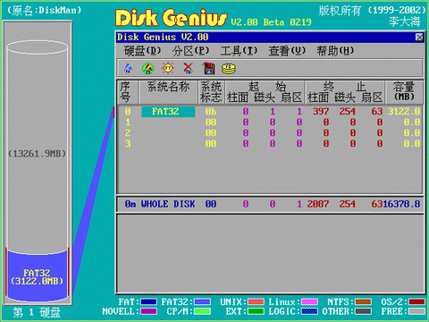Close the Disk Genius V2.00 window
This screenshot has height=322, width=429.
coord(419,38)
